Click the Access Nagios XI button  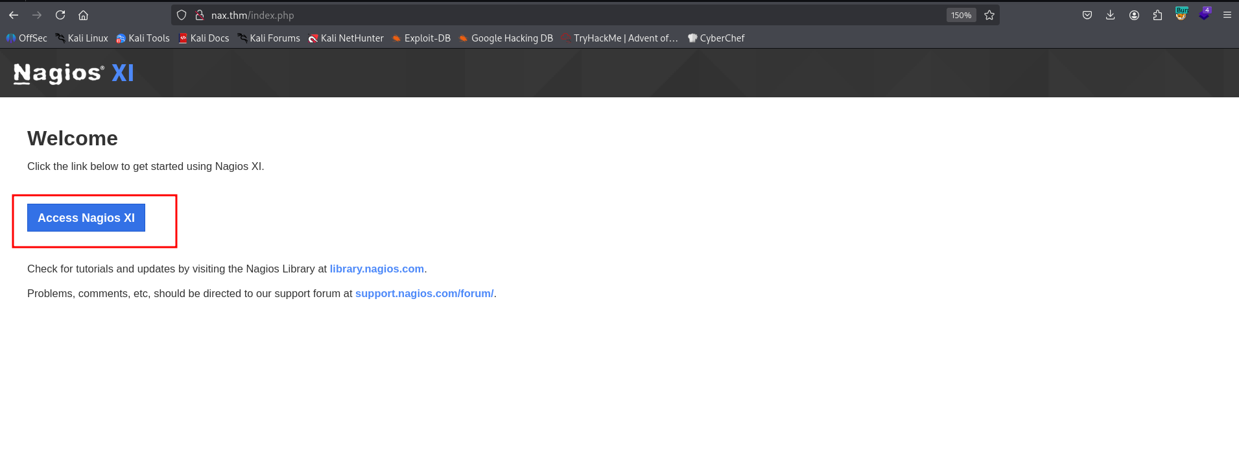[x=86, y=218]
